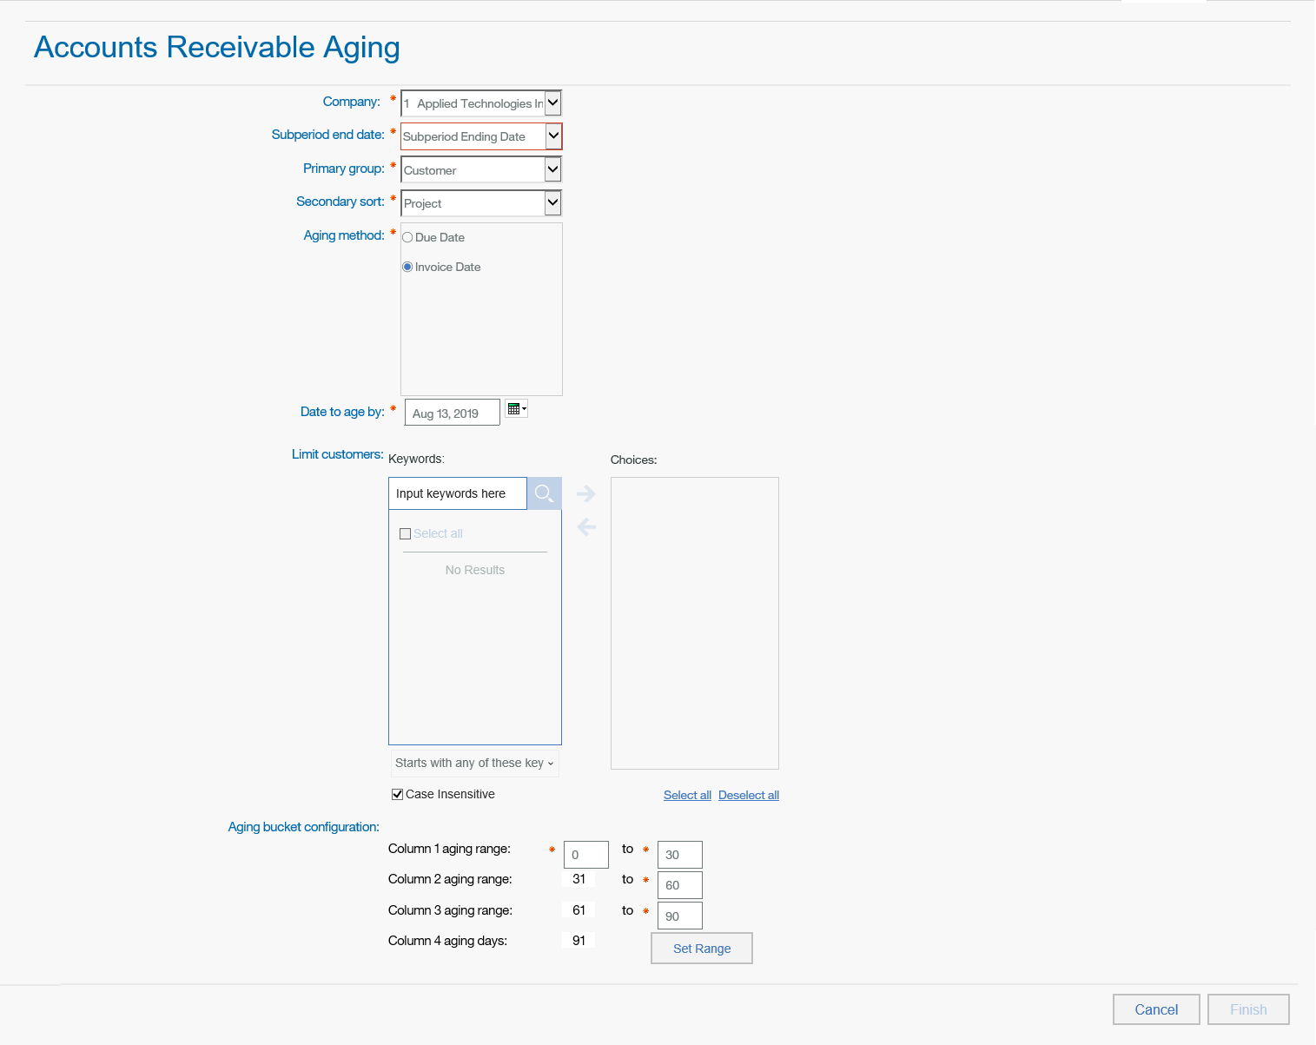Click the Deselect all link
The width and height of the screenshot is (1316, 1045).
748,796
